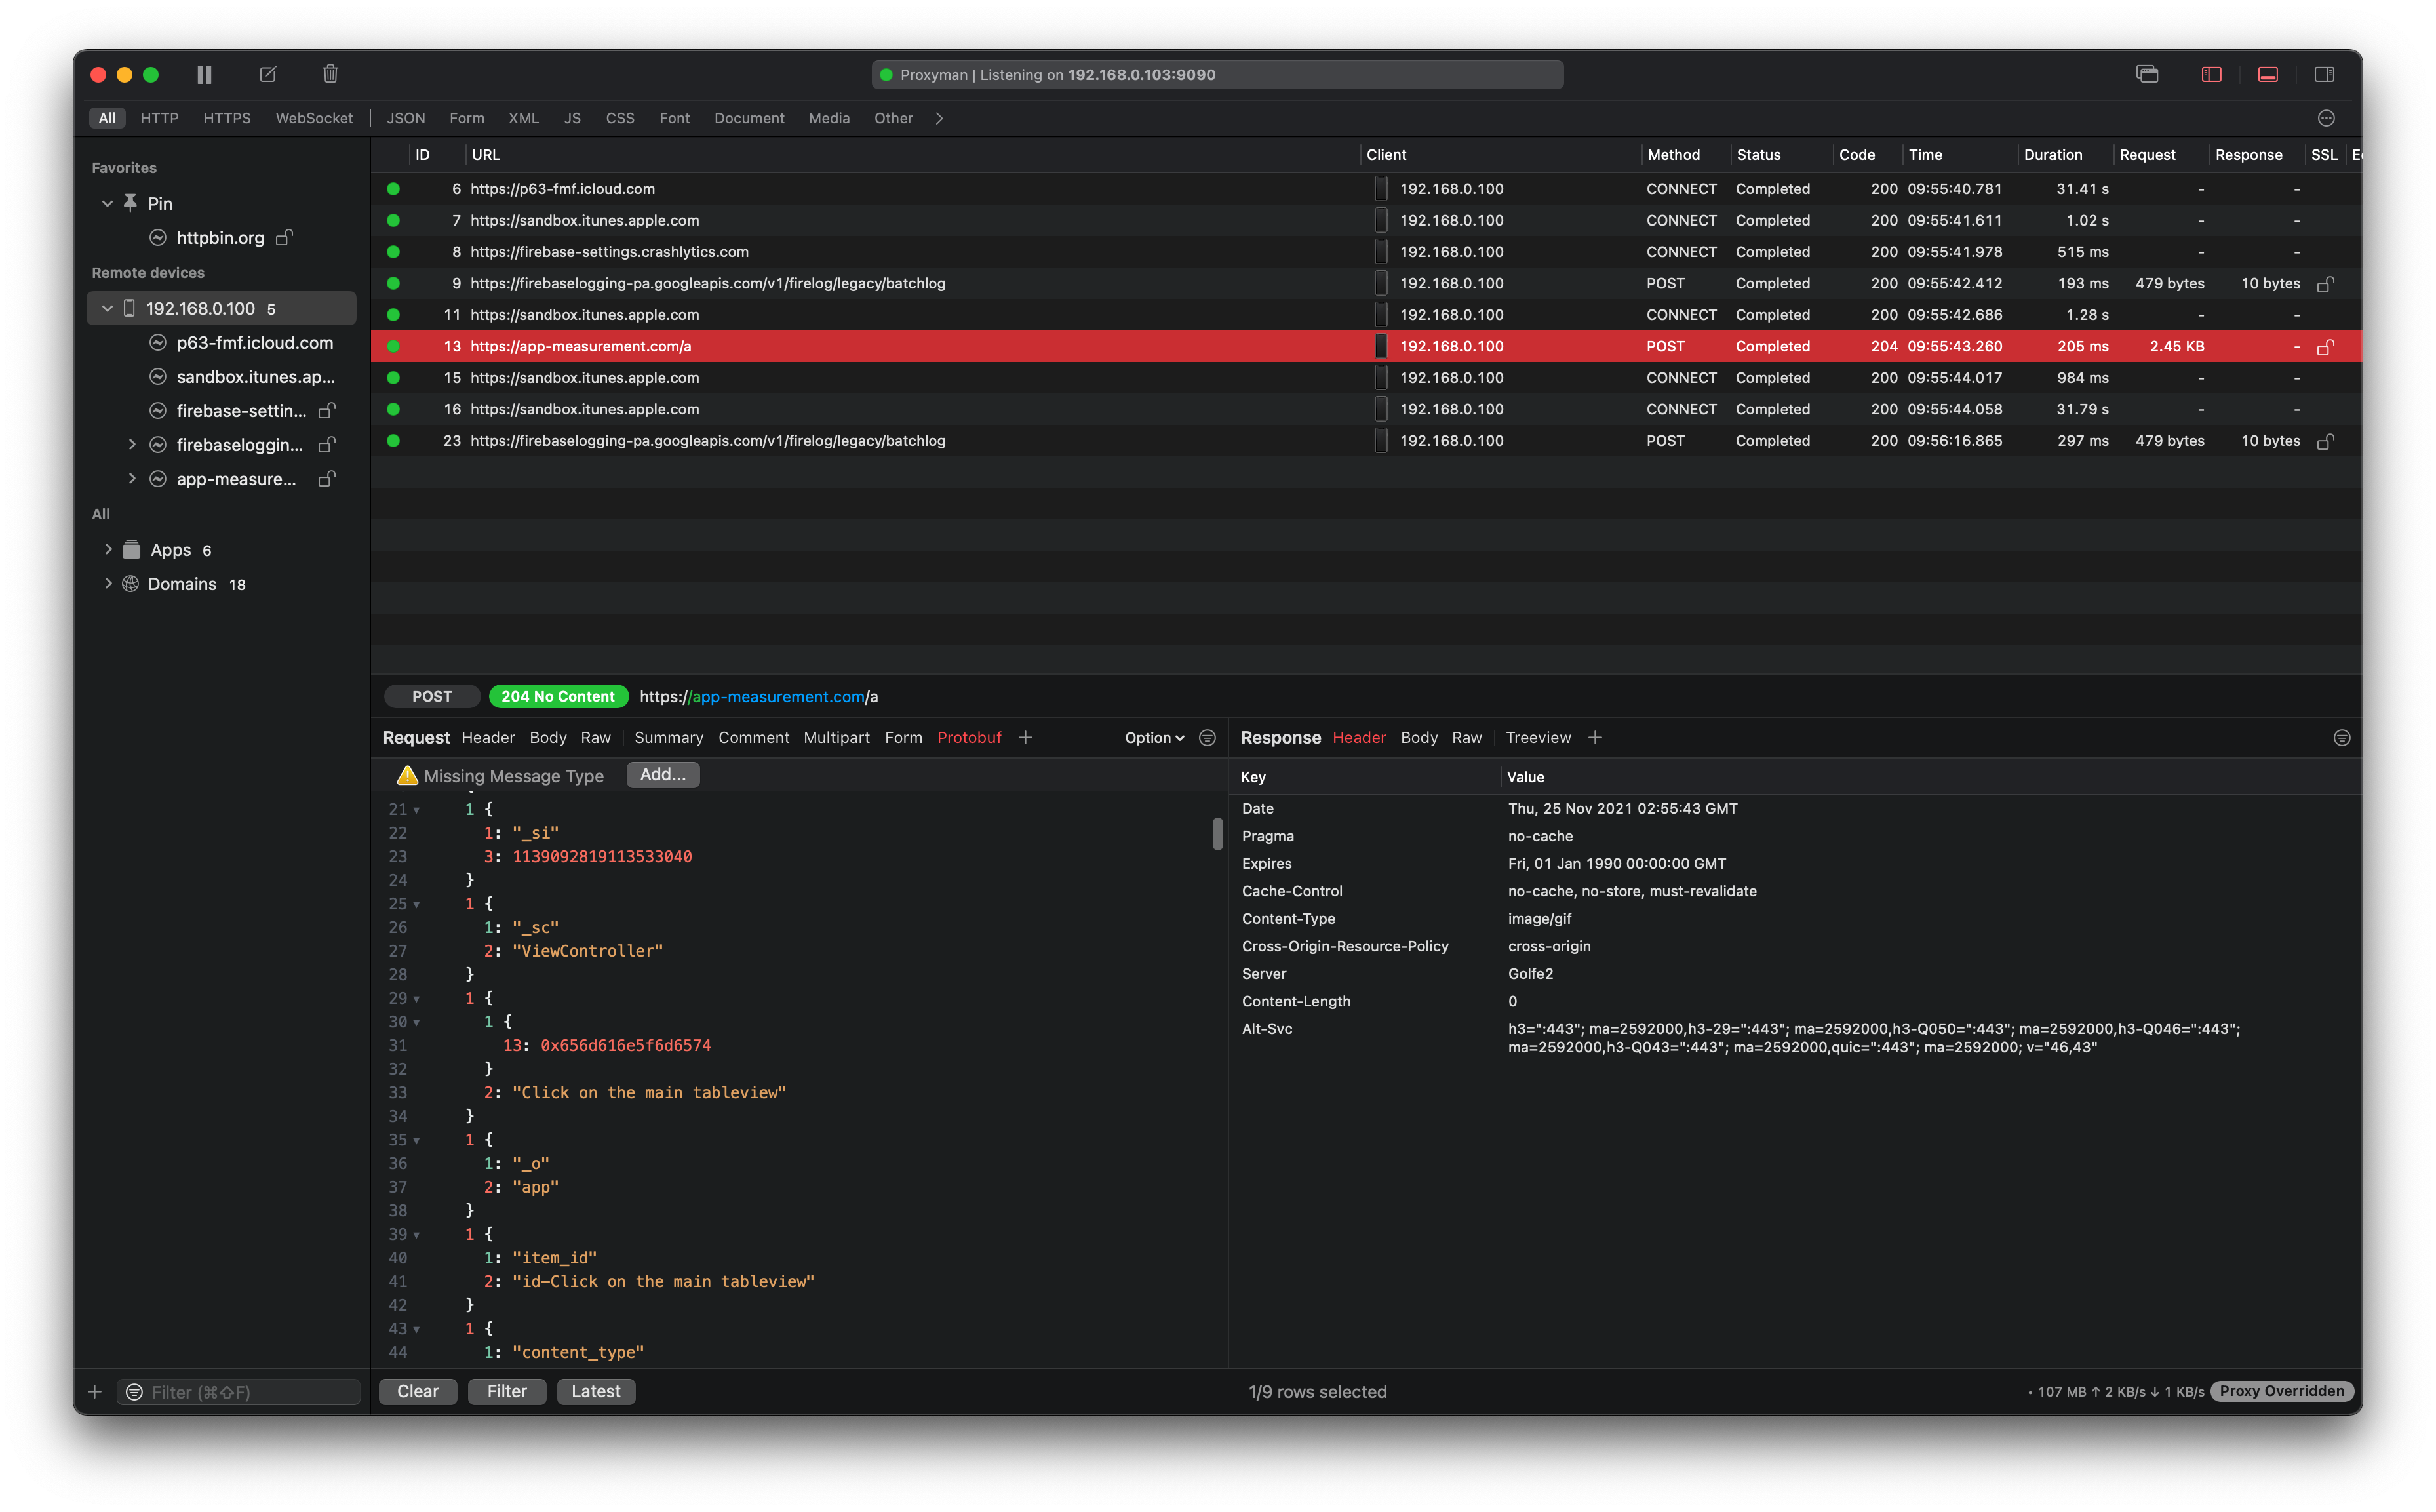This screenshot has width=2436, height=1512.
Task: Toggle the left sidebar panel icon
Action: pyautogui.click(x=2211, y=74)
